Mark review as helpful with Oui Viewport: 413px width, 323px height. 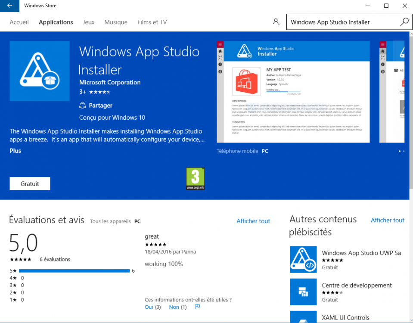point(149,307)
